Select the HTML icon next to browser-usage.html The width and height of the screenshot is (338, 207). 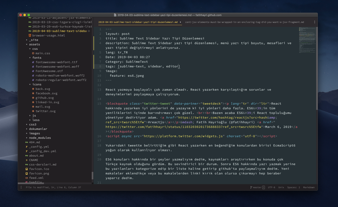pos(30,35)
